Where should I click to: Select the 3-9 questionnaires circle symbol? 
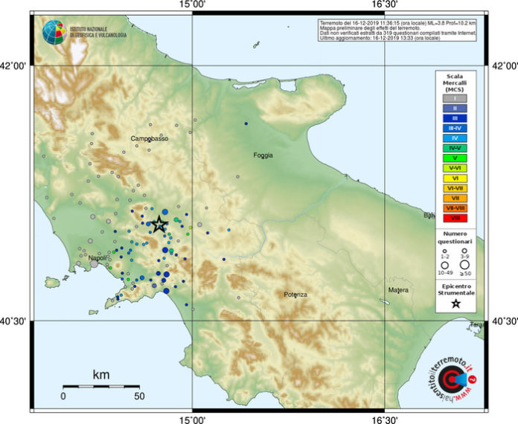(x=464, y=251)
